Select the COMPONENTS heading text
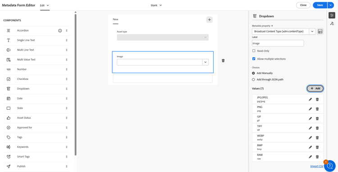The width and height of the screenshot is (338, 172). tap(12, 20)
